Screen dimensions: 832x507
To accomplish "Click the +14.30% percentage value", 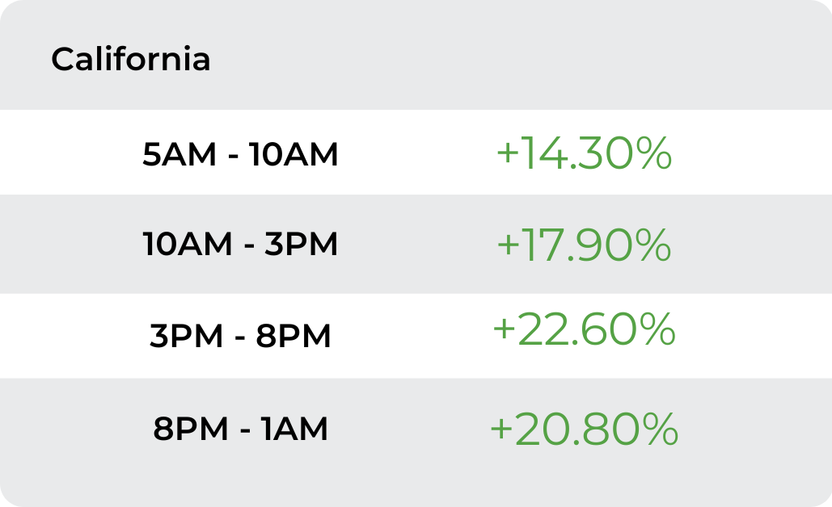I will click(585, 153).
